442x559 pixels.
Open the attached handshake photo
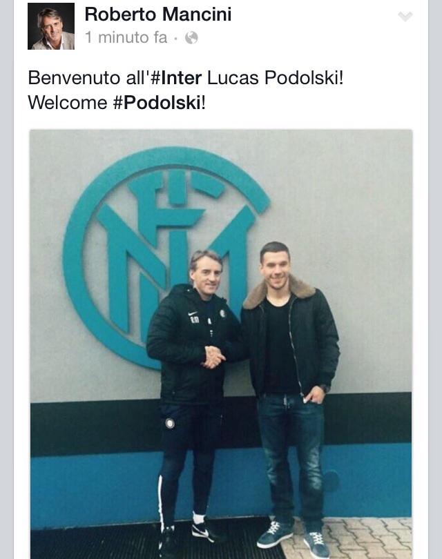[x=221, y=344]
